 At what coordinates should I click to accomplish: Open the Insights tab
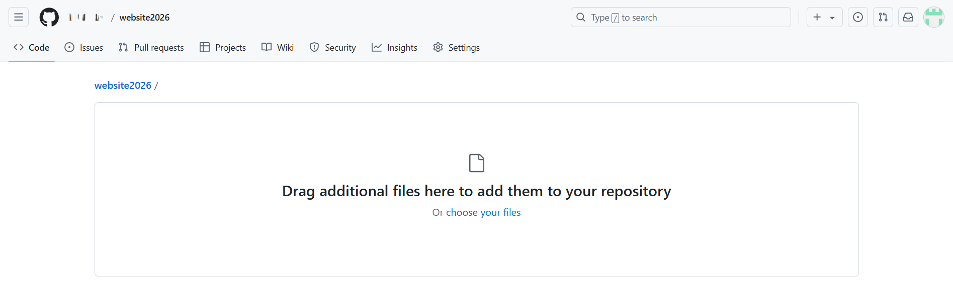395,47
